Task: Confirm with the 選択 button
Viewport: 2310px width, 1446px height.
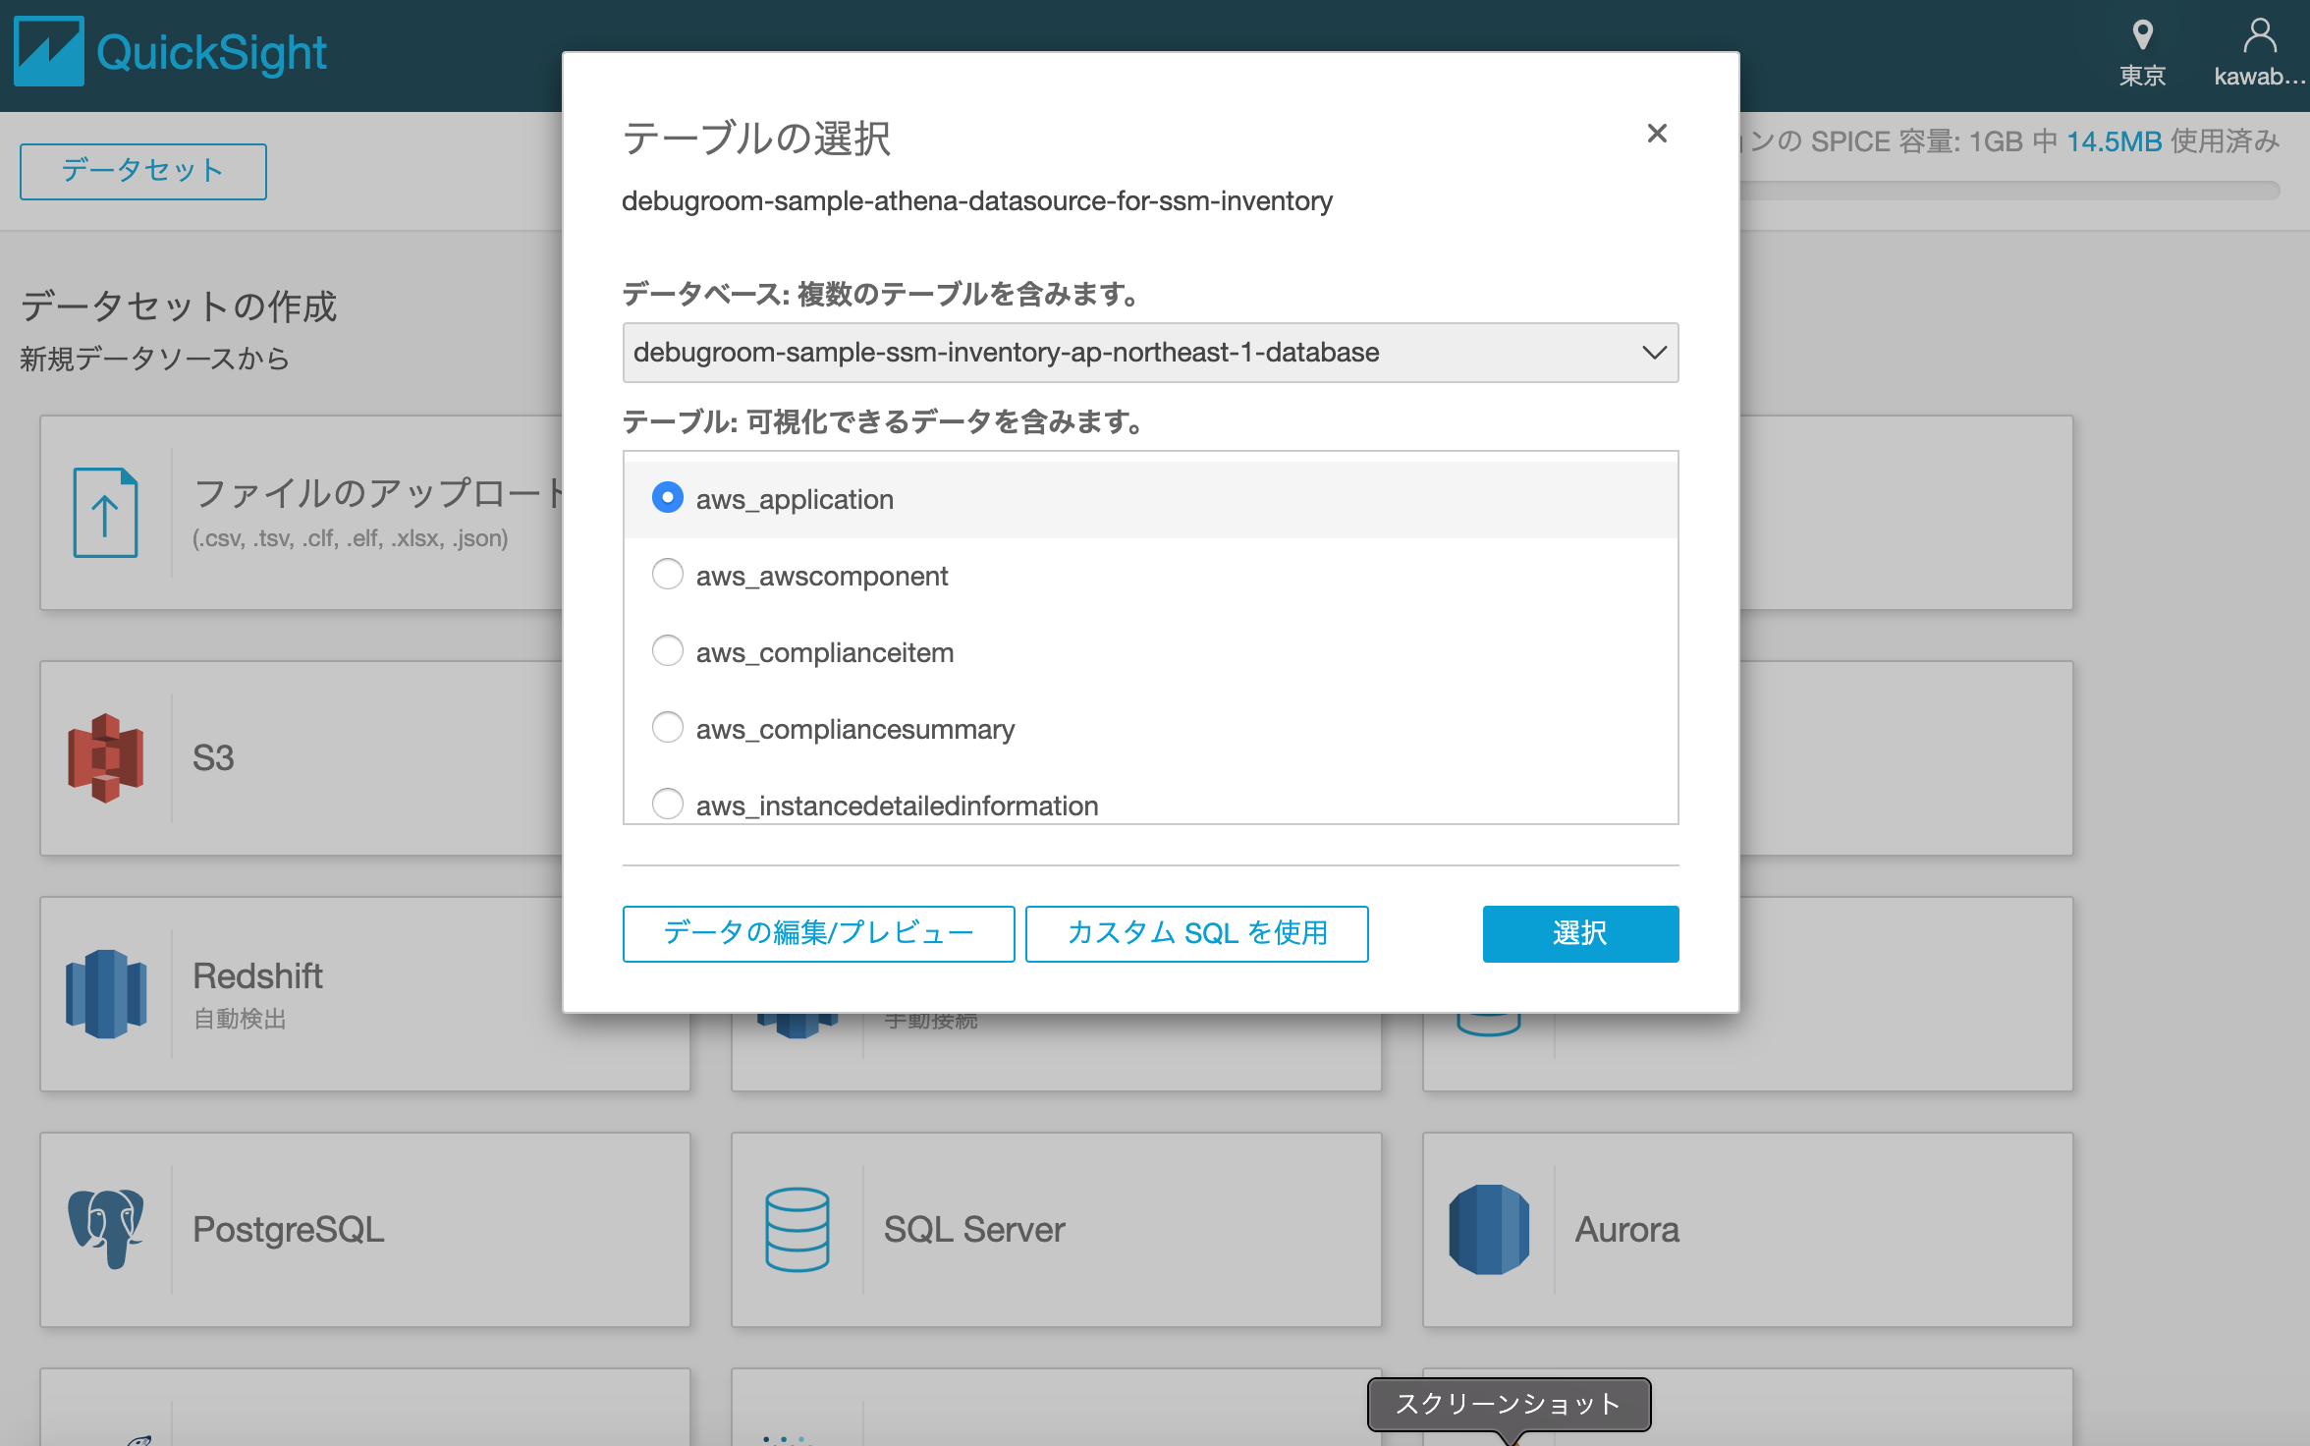Action: tap(1580, 933)
